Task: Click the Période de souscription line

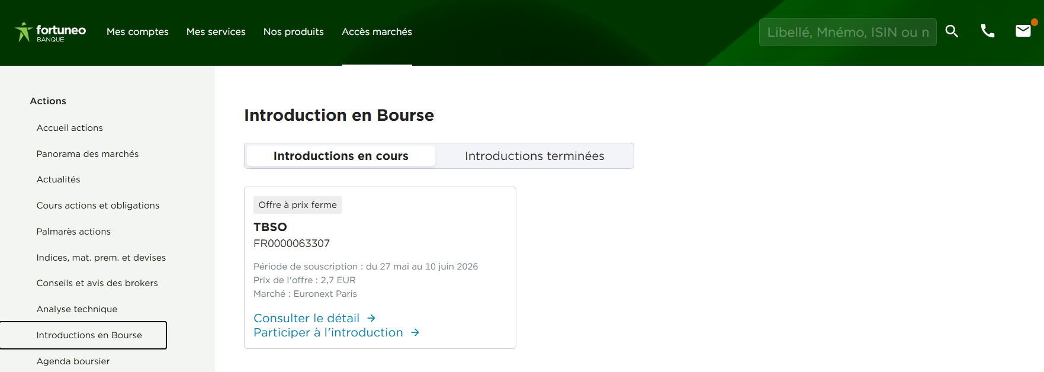Action: (x=365, y=267)
